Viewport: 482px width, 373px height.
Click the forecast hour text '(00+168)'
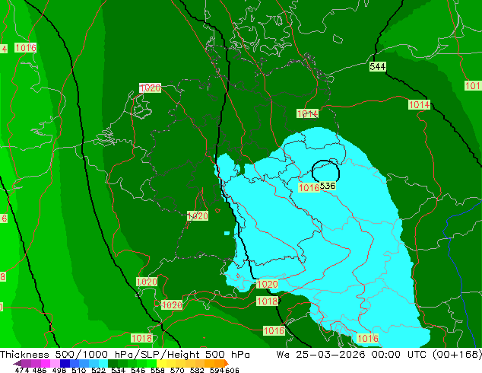click(x=457, y=355)
